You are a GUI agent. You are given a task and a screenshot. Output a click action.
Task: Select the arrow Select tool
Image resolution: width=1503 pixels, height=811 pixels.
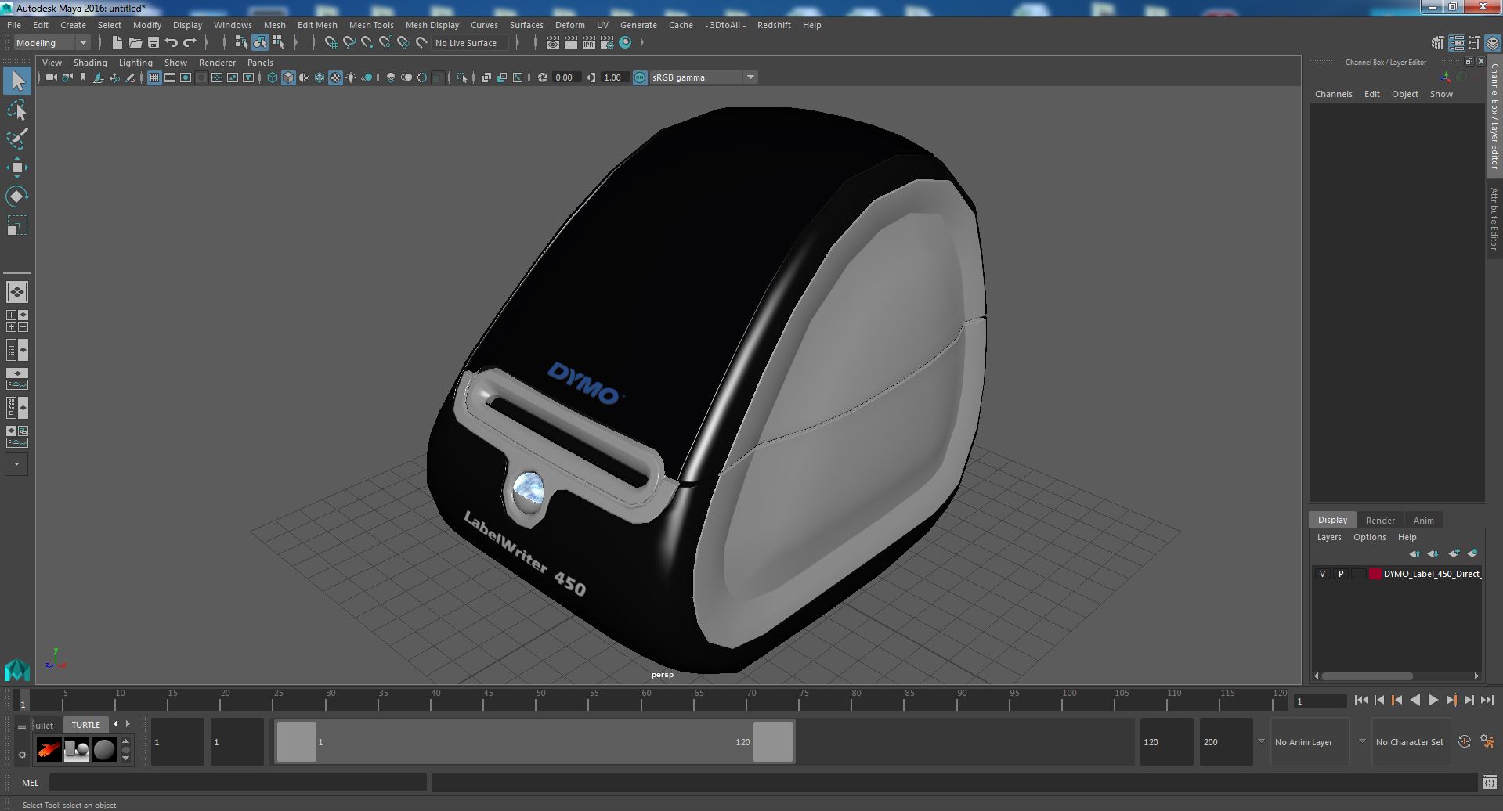tap(17, 81)
